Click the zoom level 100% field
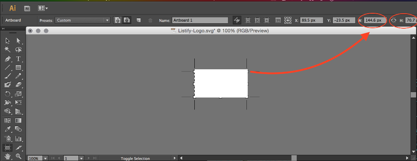417x161 pixels. tap(35, 159)
